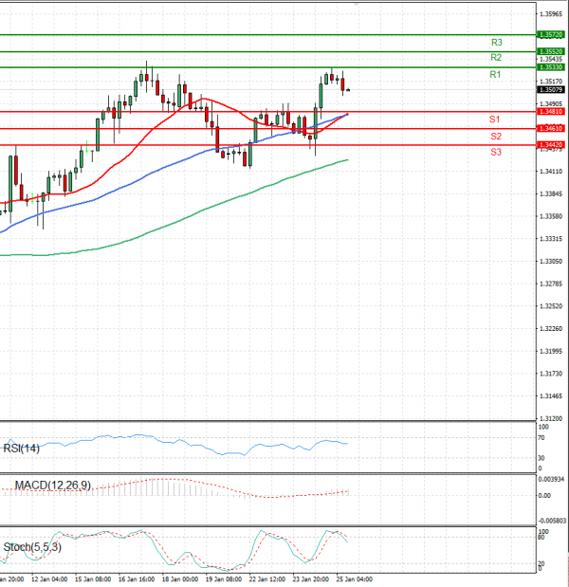Click the 22 Jan 12:00 time label
Viewport: 569px width, 587px height.
click(266, 579)
